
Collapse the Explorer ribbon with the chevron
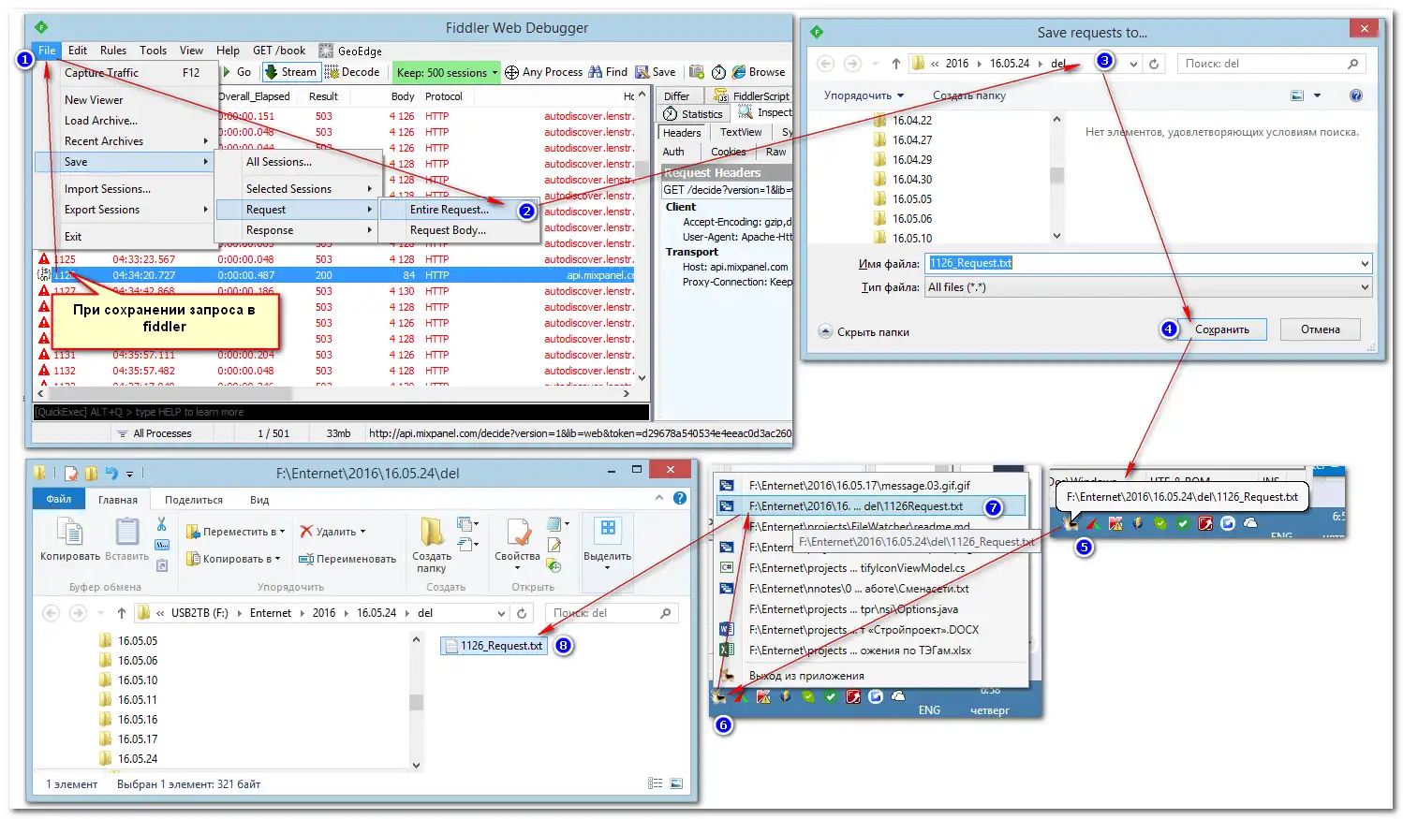[659, 499]
